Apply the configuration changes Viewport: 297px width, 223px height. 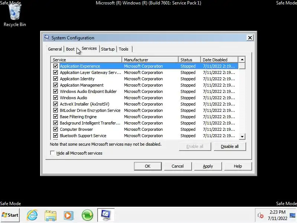(208, 166)
